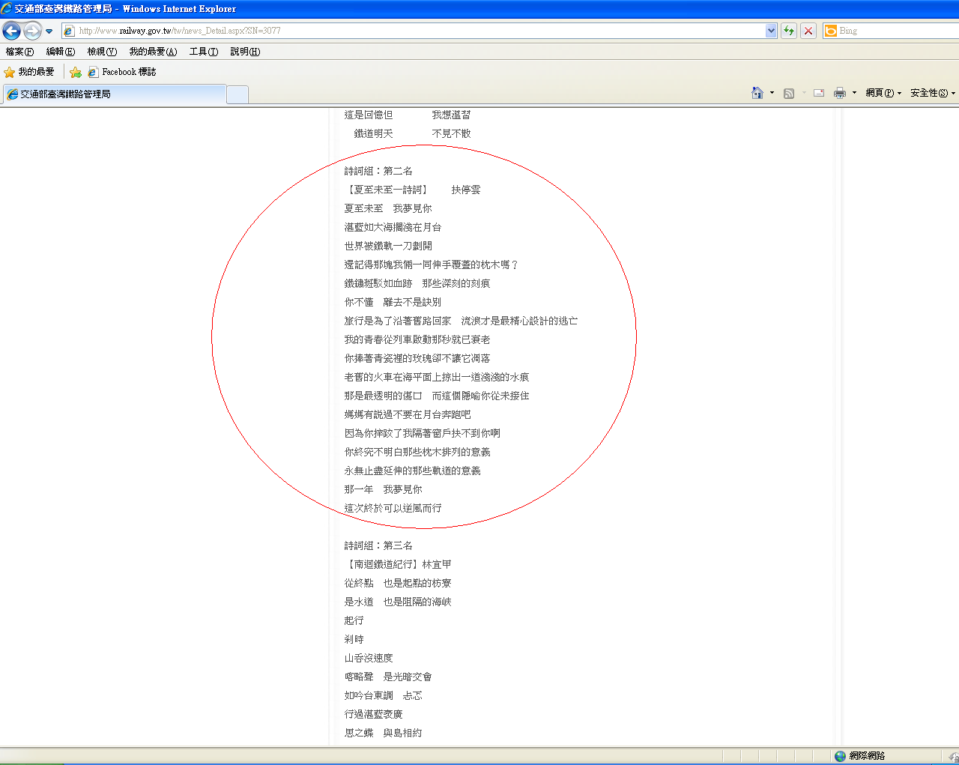Image resolution: width=959 pixels, height=765 pixels.
Task: Click the line 夏至未至 我夢見你
Action: coord(388,208)
